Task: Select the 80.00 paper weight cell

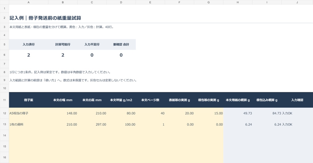Action: 121,113
